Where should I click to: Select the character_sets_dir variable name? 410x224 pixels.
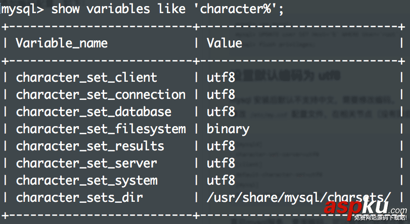click(79, 198)
